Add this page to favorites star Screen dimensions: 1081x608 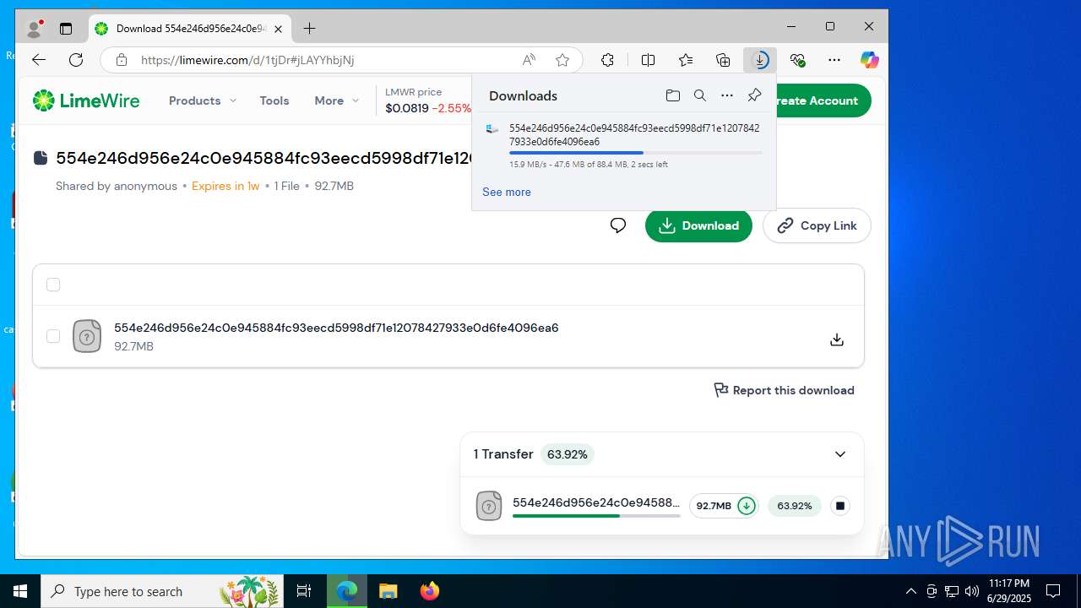click(562, 60)
